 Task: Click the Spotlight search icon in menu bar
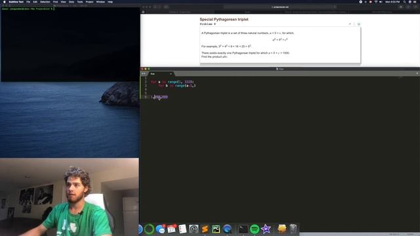click(404, 1)
